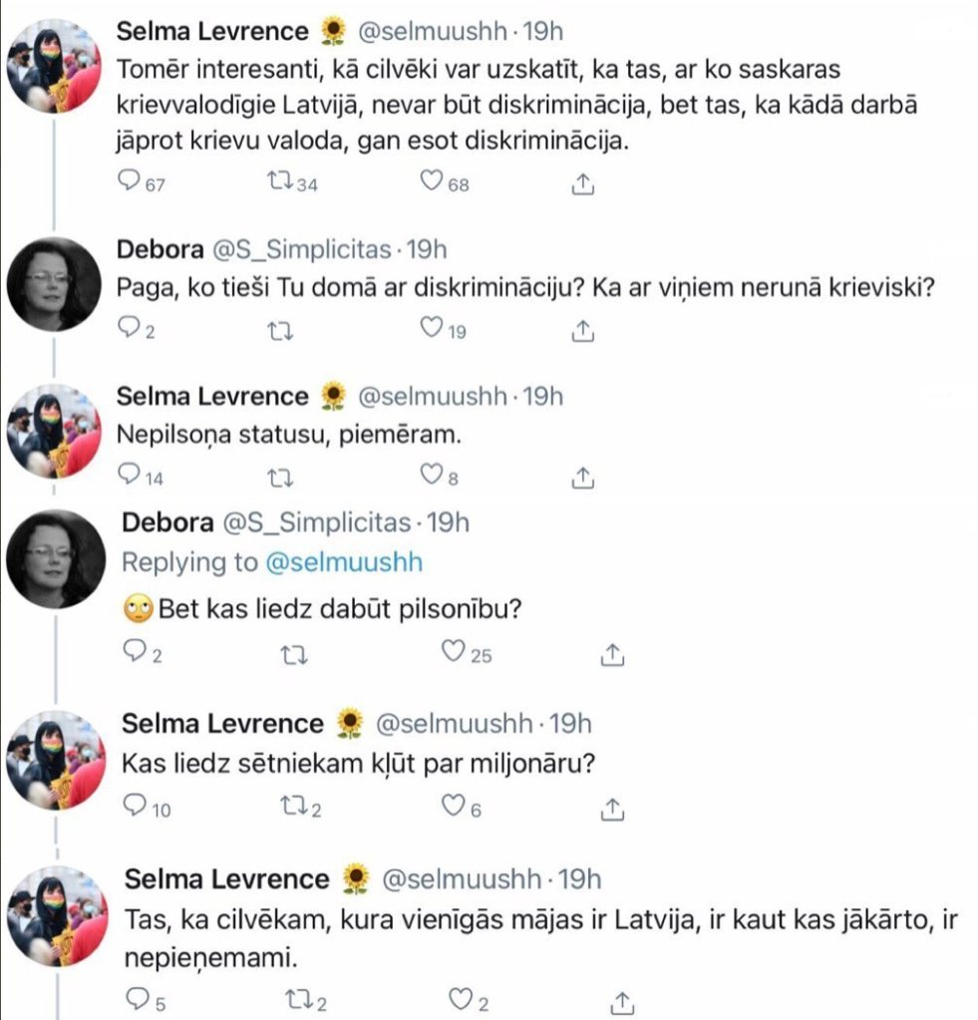The width and height of the screenshot is (978, 1020).
Task: Retweet Debora's tweet starting with 'Paga'
Action: 282,329
